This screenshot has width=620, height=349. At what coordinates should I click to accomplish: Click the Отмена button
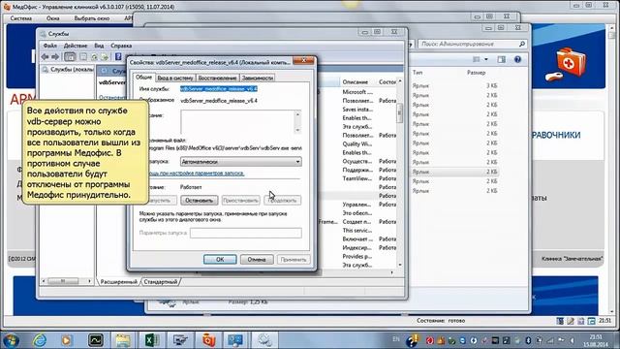257,260
